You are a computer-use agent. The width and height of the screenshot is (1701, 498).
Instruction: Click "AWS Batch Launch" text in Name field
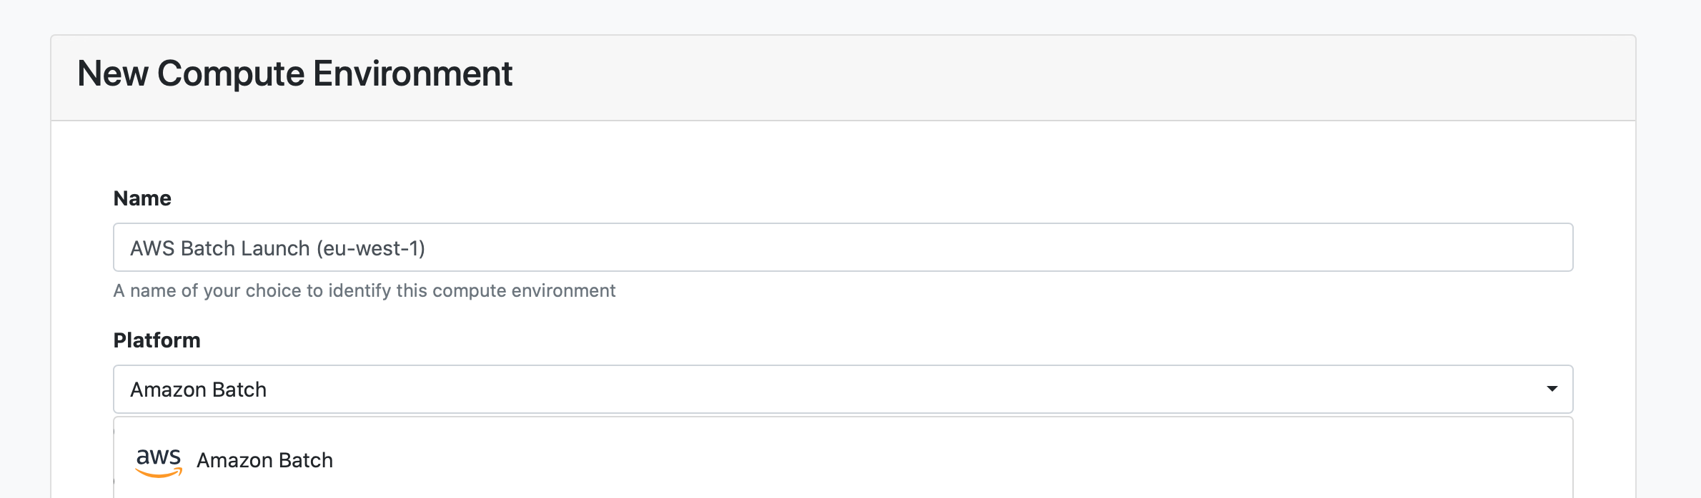(x=219, y=248)
